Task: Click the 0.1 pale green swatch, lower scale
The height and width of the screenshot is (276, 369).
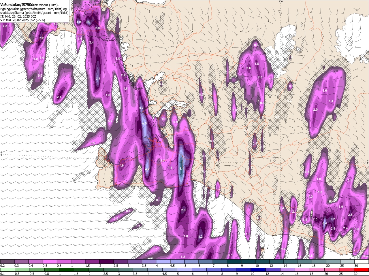Action: click(x=7, y=270)
